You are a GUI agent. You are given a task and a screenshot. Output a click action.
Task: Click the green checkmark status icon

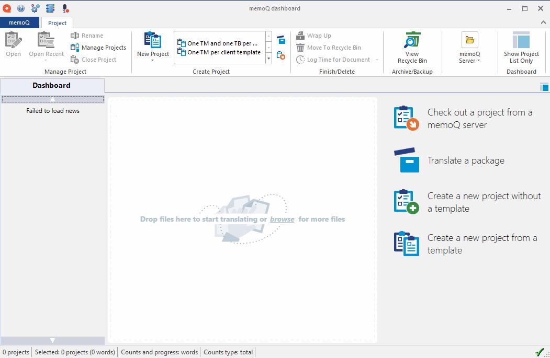click(x=540, y=352)
